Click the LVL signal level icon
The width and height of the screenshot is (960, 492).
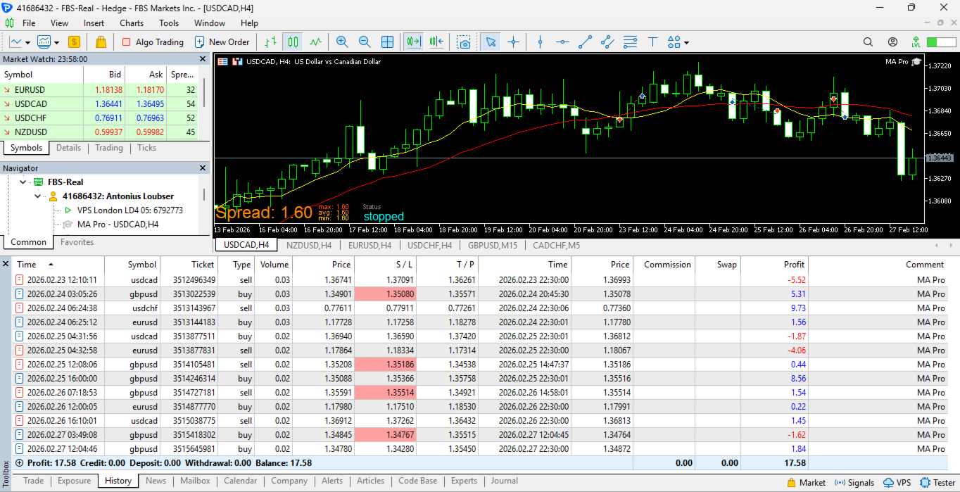click(916, 42)
